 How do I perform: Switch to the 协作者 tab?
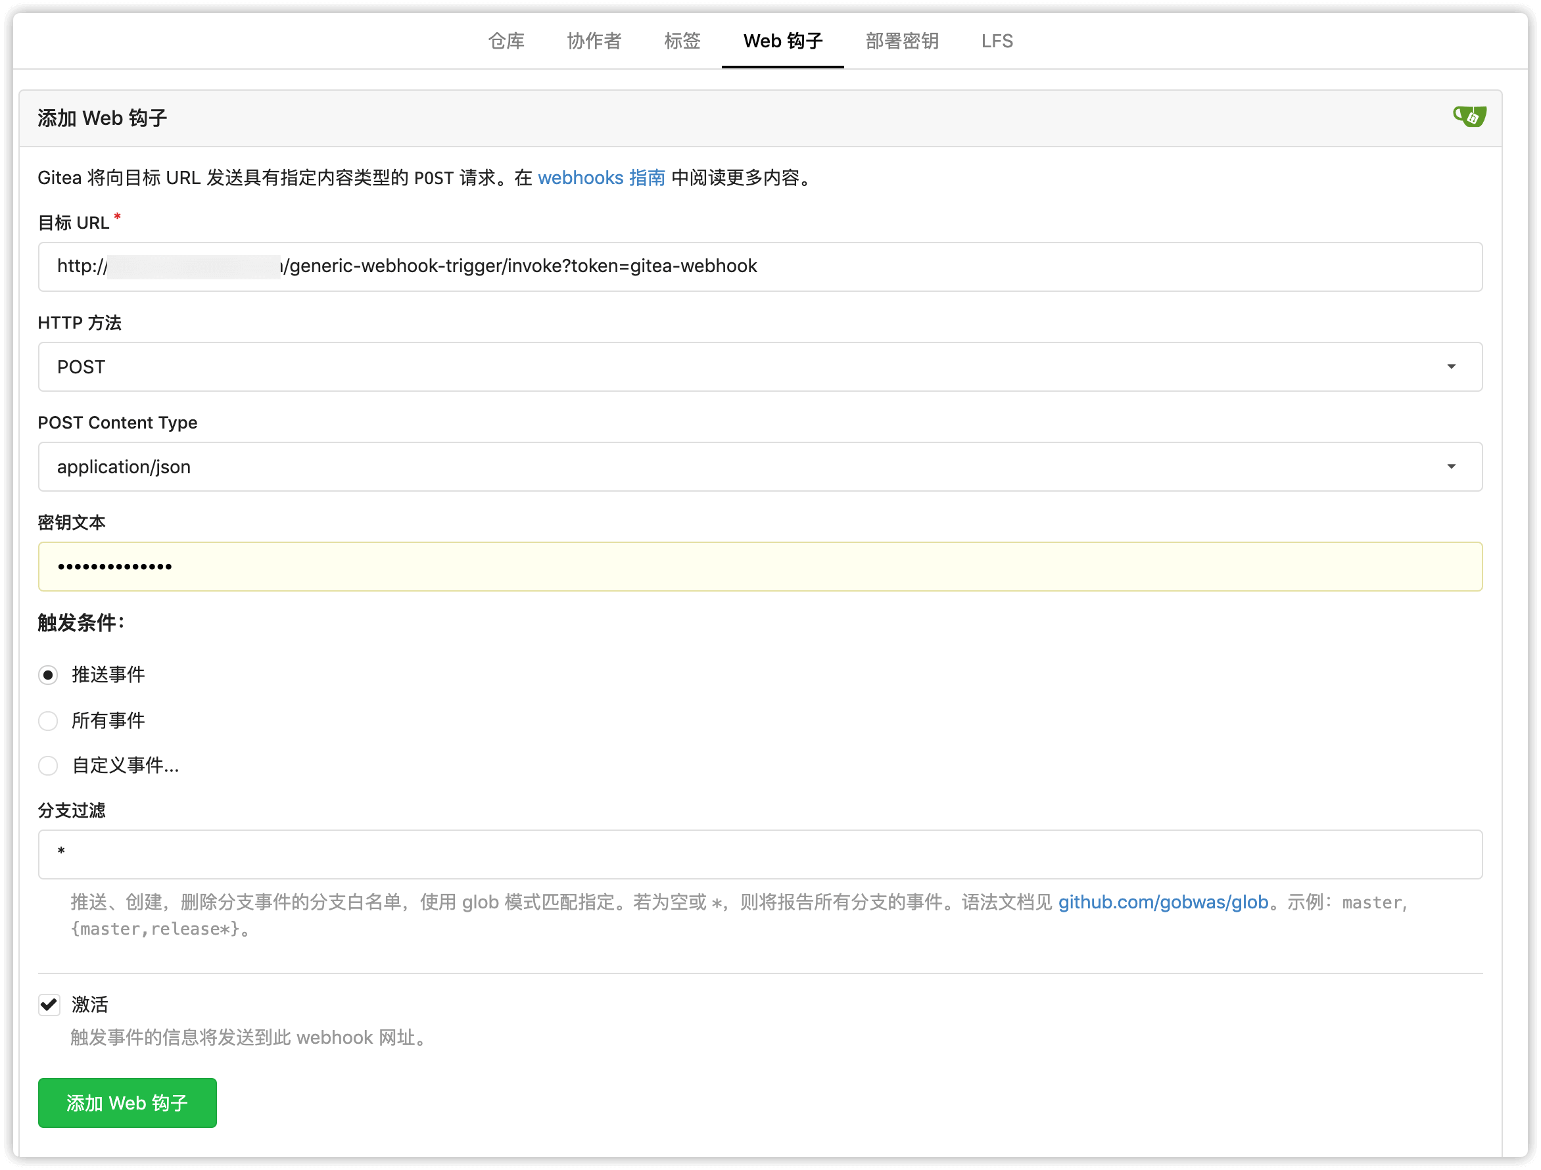point(594,41)
